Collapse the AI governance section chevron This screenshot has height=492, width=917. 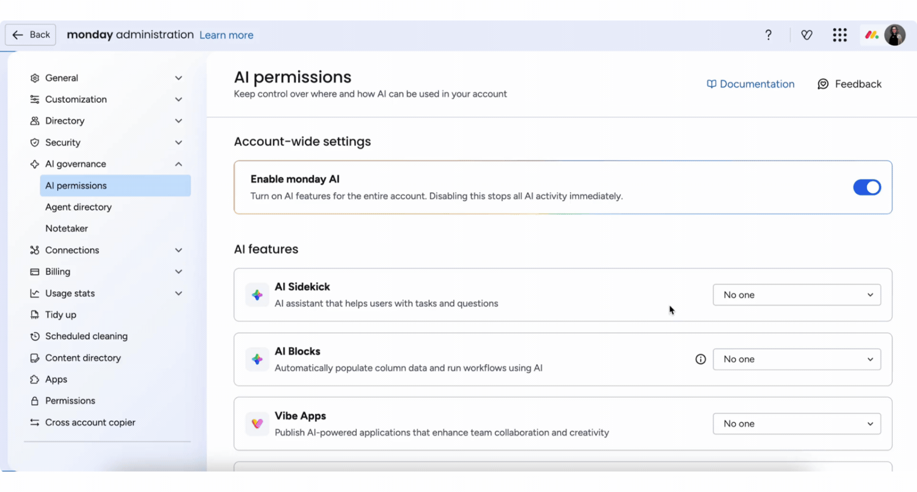tap(178, 164)
